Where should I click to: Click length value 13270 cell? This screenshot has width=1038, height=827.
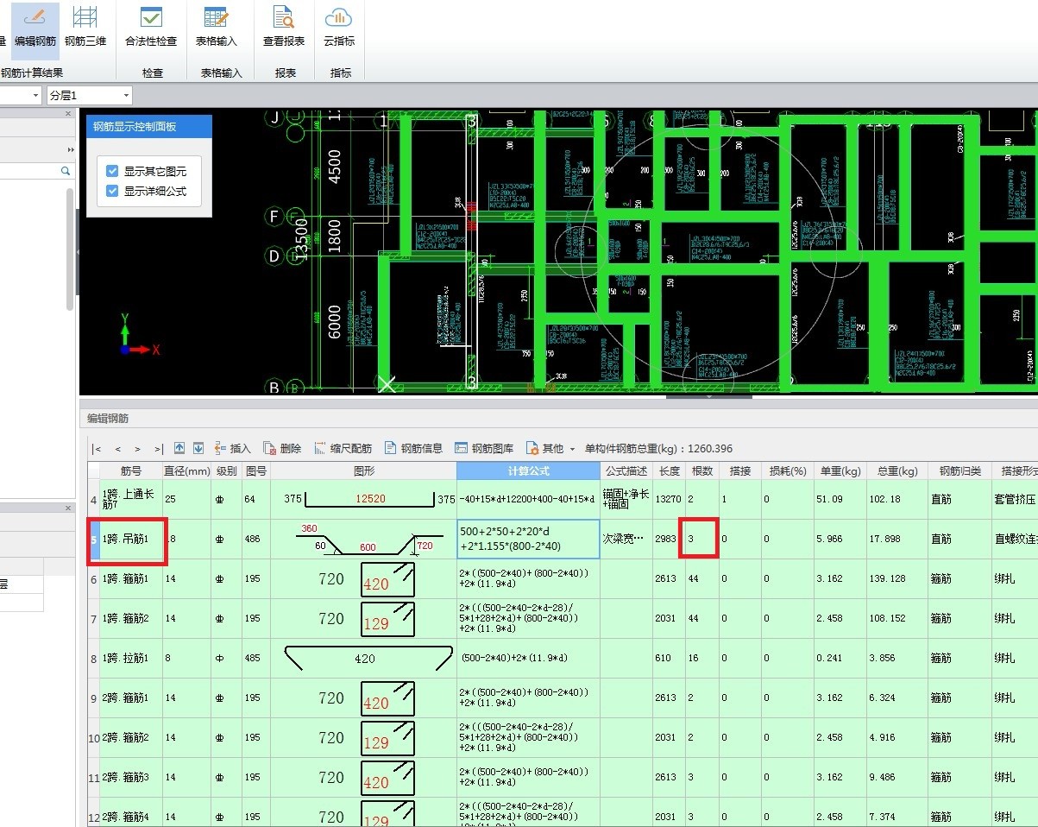(x=669, y=499)
